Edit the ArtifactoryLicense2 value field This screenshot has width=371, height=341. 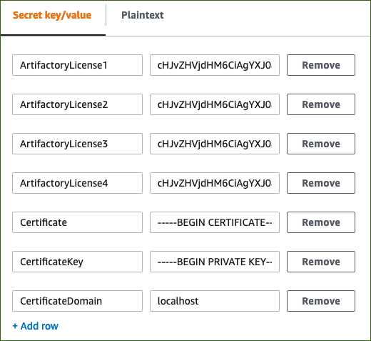click(x=215, y=104)
